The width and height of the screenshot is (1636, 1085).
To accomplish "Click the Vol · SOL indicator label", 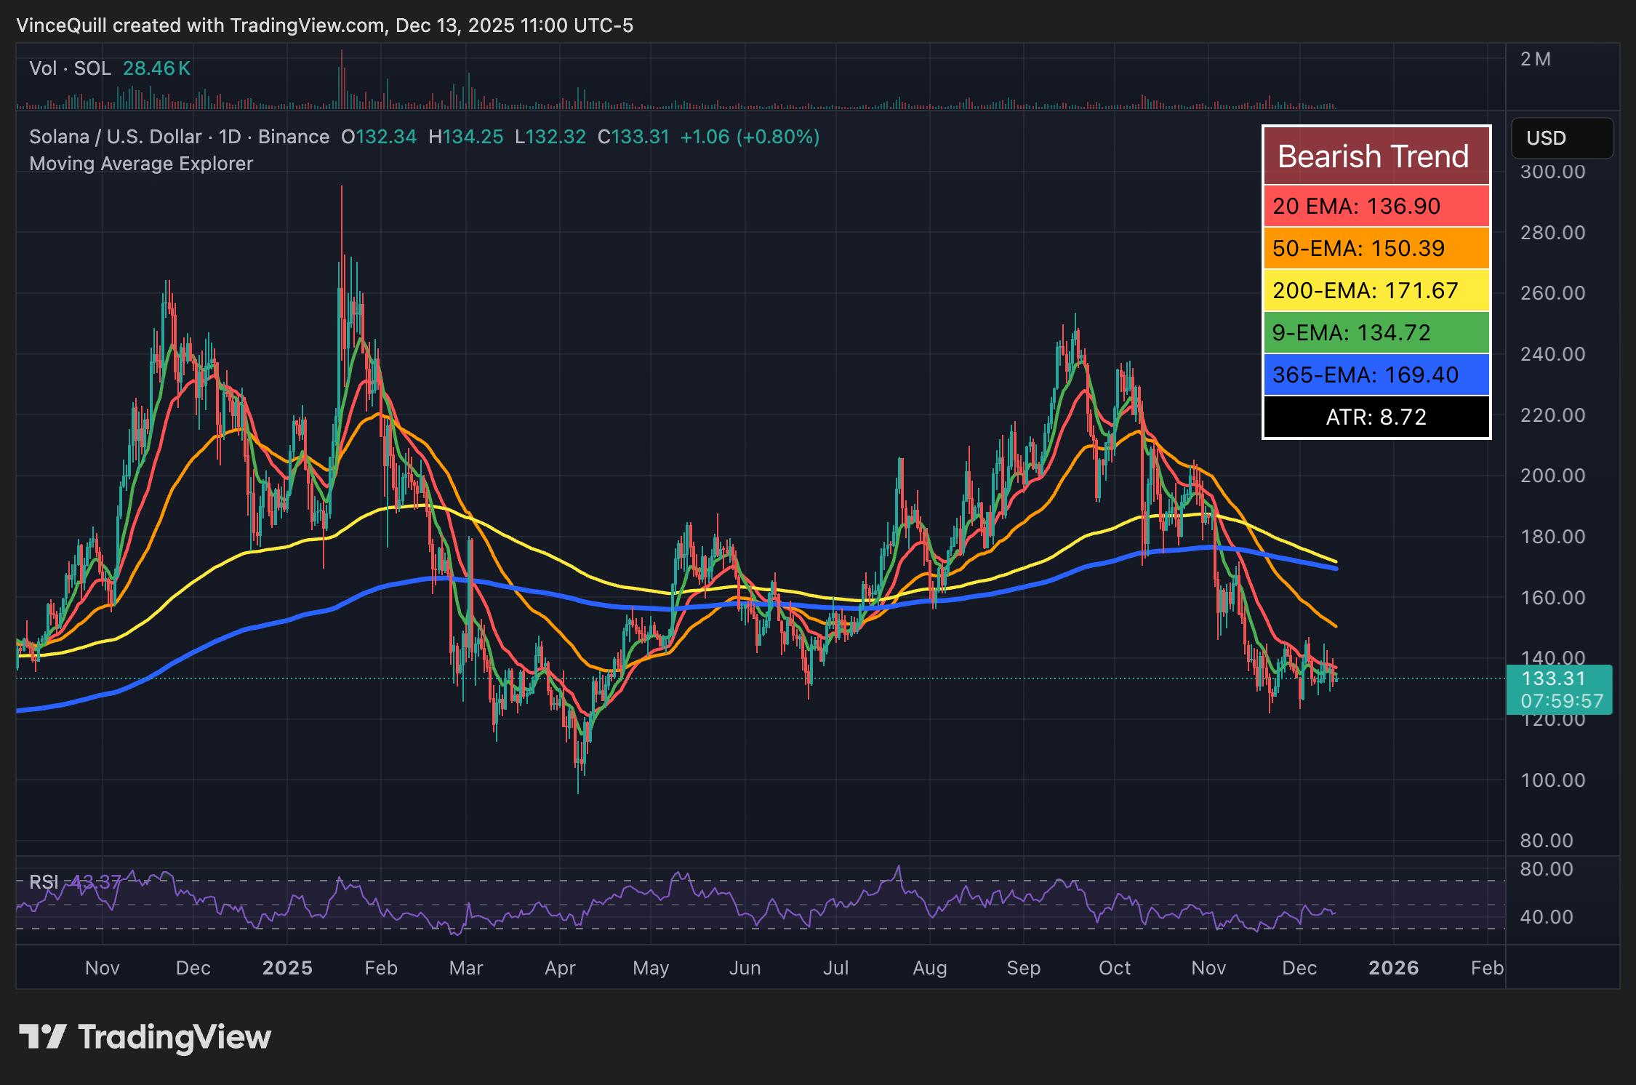I will [70, 68].
